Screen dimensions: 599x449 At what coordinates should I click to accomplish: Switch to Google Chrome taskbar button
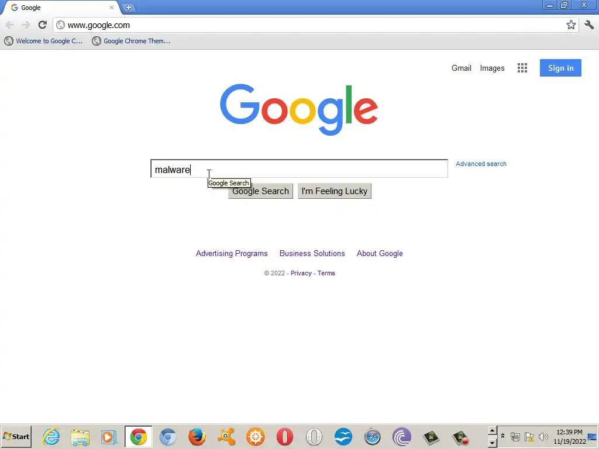[x=138, y=437]
